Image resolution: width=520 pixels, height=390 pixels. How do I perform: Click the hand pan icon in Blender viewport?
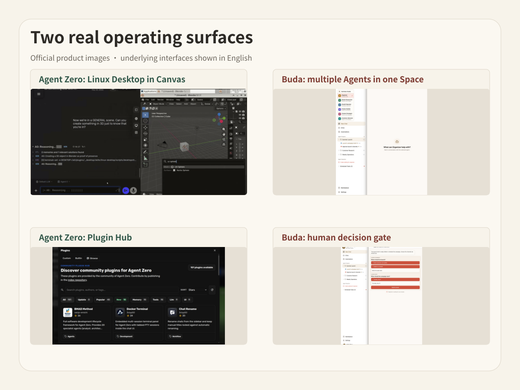(224, 134)
